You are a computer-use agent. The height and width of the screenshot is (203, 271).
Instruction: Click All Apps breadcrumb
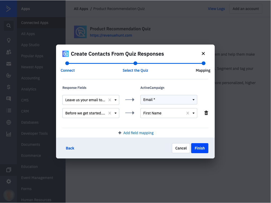point(81,9)
